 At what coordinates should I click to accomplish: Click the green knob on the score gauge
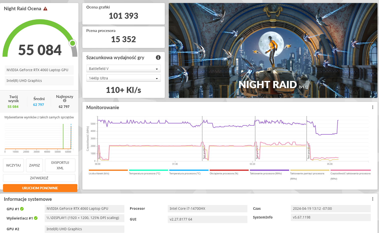[x=73, y=43]
